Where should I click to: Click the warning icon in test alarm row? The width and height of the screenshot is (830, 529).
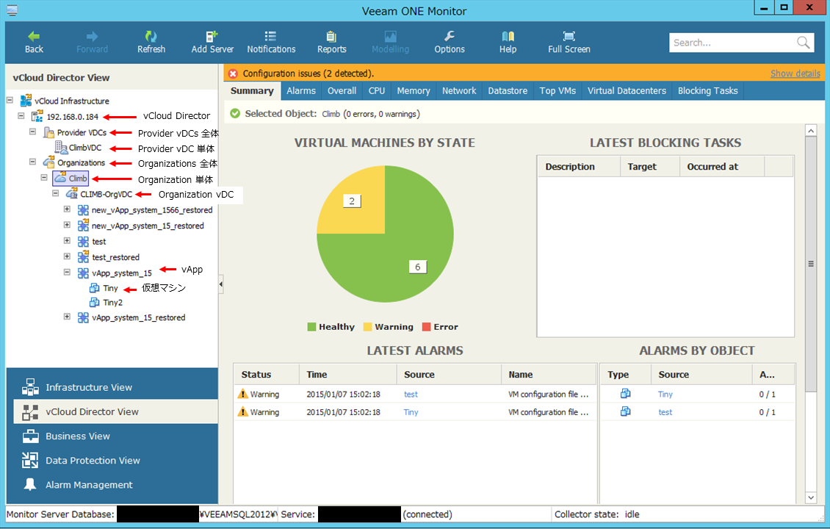242,394
